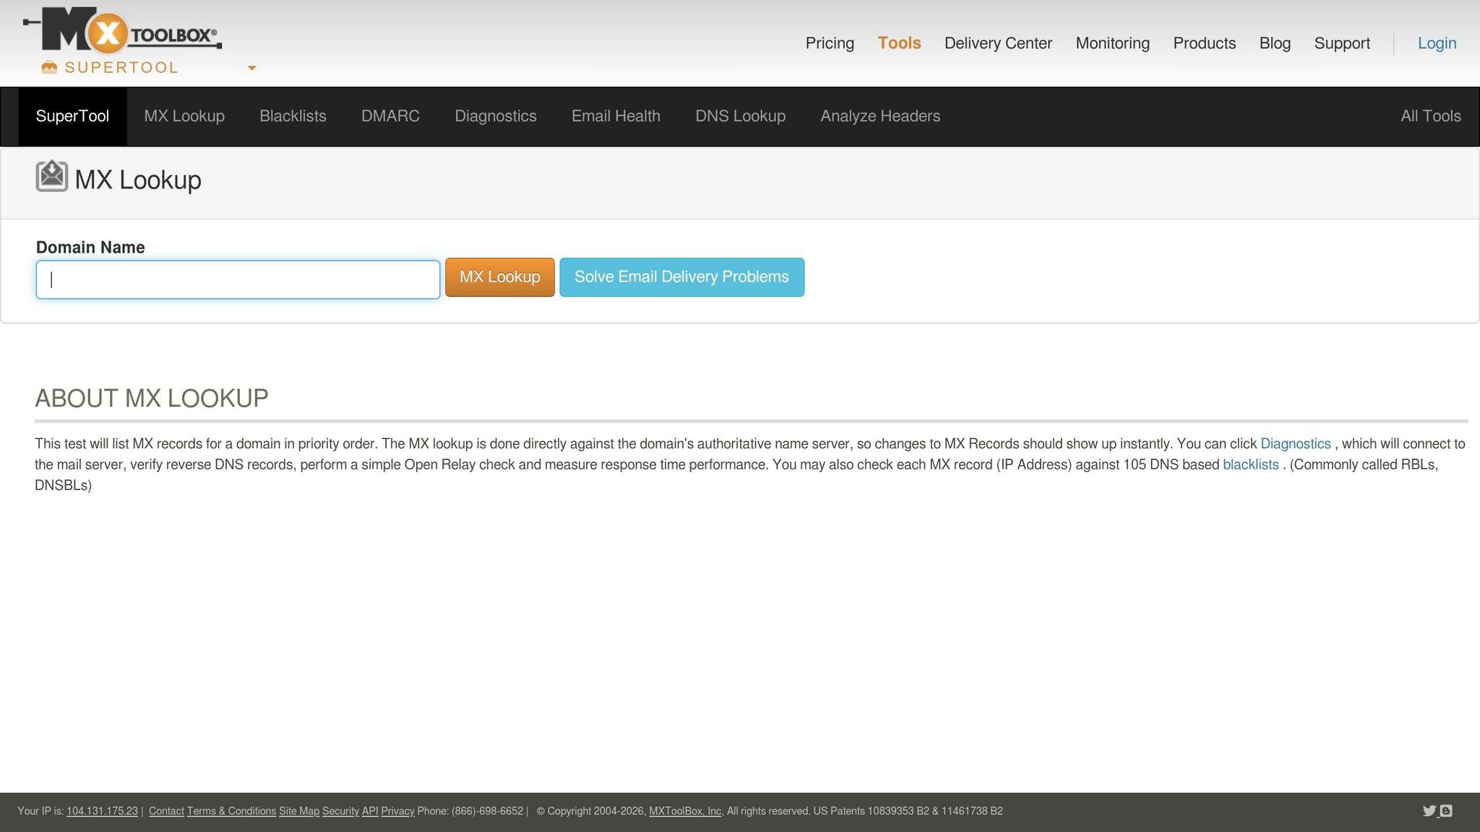
Task: Open the Twitter icon in footer
Action: (x=1429, y=811)
